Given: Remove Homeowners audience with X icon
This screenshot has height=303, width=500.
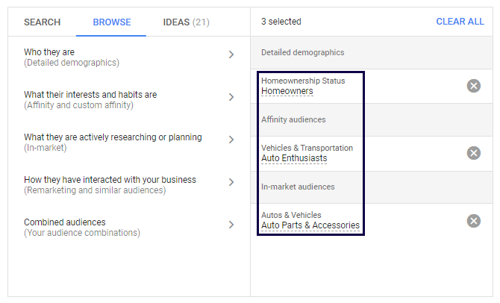Looking at the screenshot, I should [473, 86].
